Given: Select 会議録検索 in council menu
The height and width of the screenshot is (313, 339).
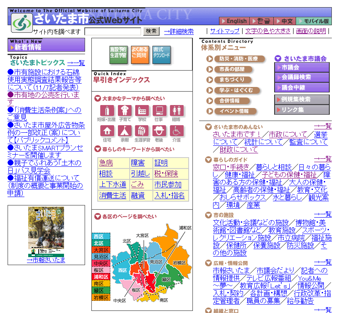Looking at the screenshot, I should point(302,77).
